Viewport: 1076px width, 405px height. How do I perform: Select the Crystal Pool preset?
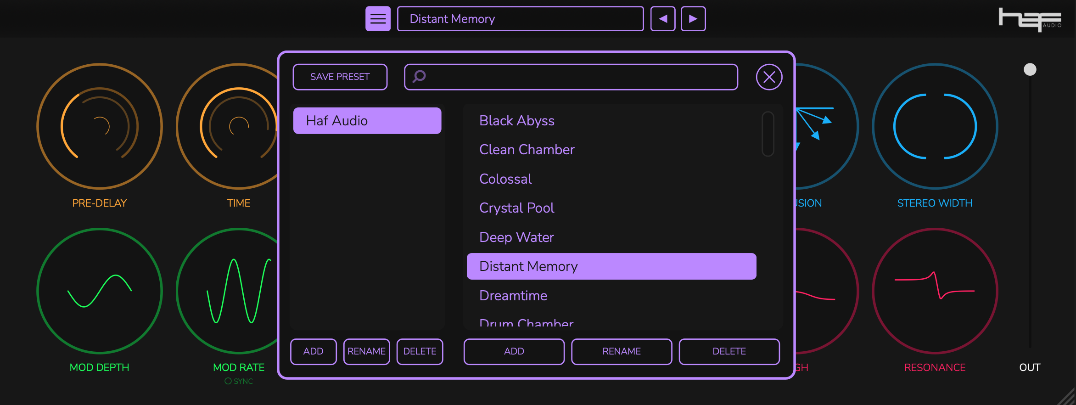pos(517,208)
